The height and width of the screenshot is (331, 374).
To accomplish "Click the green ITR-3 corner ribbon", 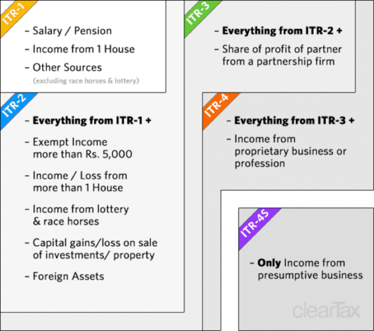I will tap(199, 14).
